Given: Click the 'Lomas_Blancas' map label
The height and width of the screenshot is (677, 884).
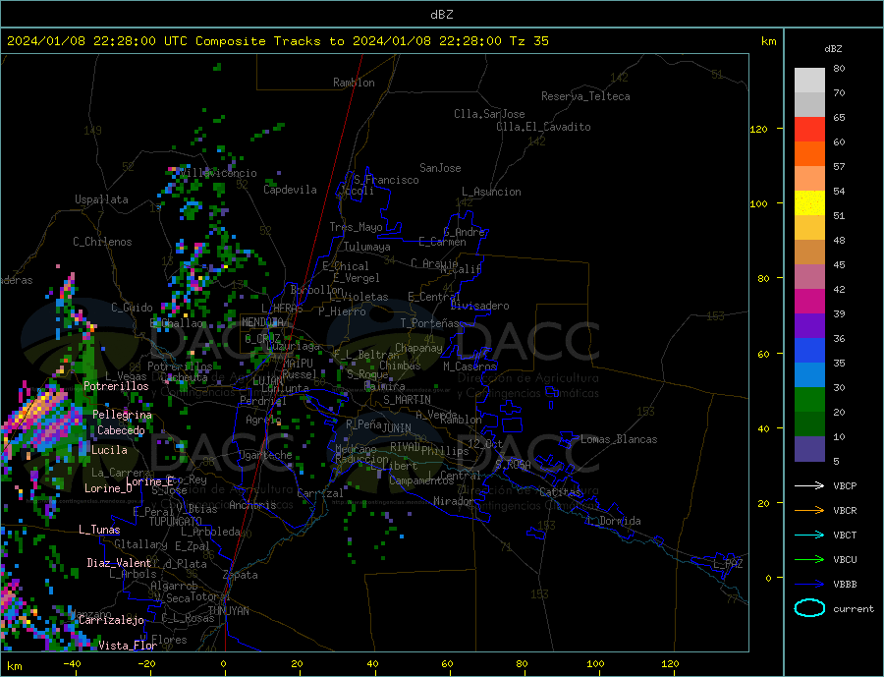Looking at the screenshot, I should tap(619, 439).
